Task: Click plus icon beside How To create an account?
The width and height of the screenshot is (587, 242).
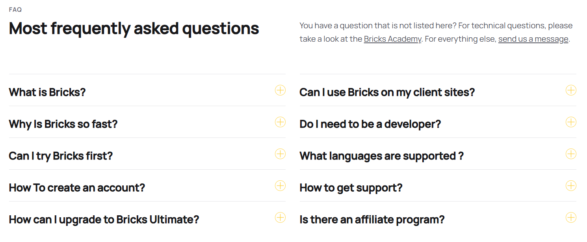Action: 280,186
